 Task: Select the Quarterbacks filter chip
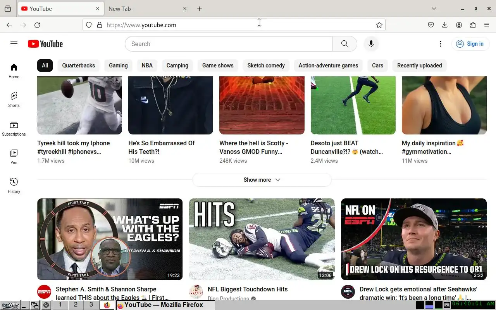click(x=79, y=65)
